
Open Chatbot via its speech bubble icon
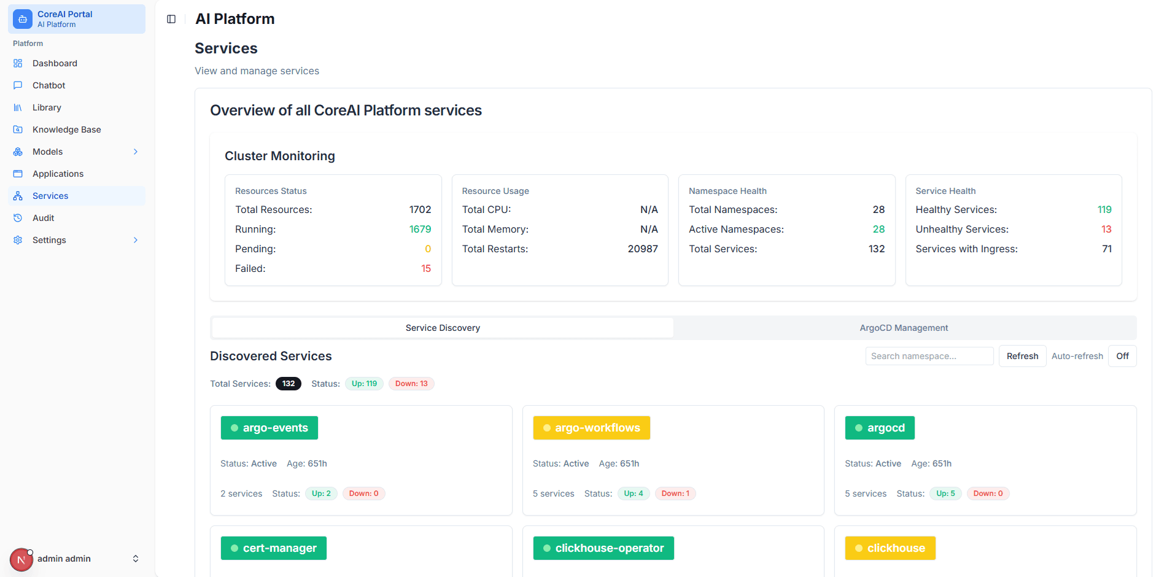click(x=18, y=85)
